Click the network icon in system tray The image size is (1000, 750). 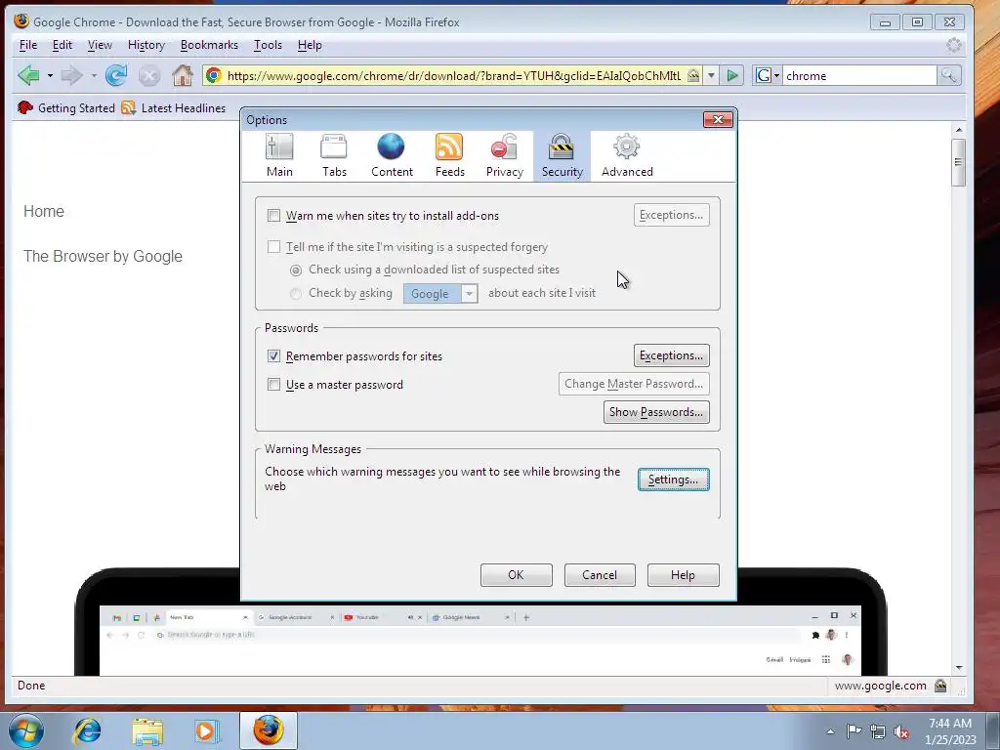tap(878, 731)
